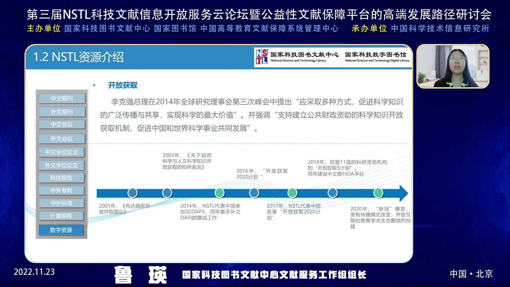
Task: Click the 2016年 开放获取2020计划 caption
Action: [x=262, y=174]
